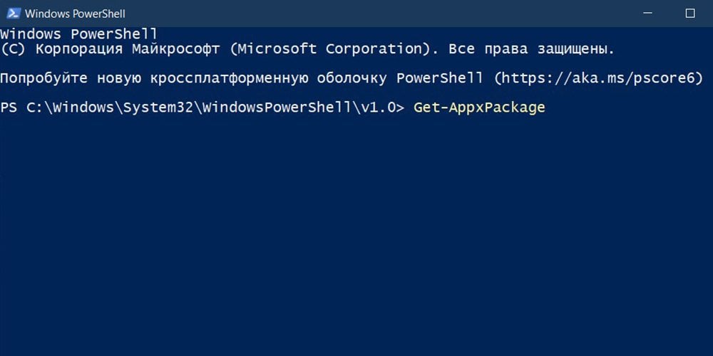
Task: Minimize the PowerShell window
Action: coord(648,14)
